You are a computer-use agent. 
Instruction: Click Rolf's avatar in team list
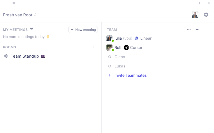(x=109, y=48)
